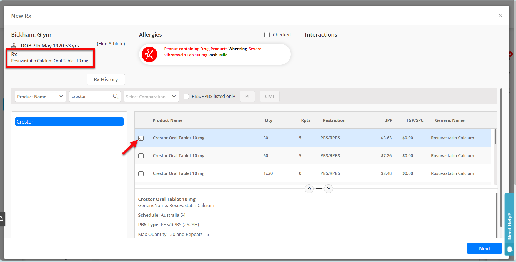Click the $3.48 BPP value

386,173
